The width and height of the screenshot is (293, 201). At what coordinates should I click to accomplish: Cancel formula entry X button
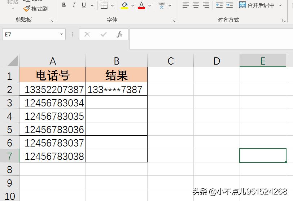87,34
